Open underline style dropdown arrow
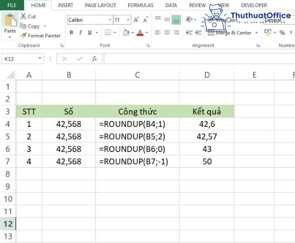Screen dimensions: 295x243 tap(97, 32)
